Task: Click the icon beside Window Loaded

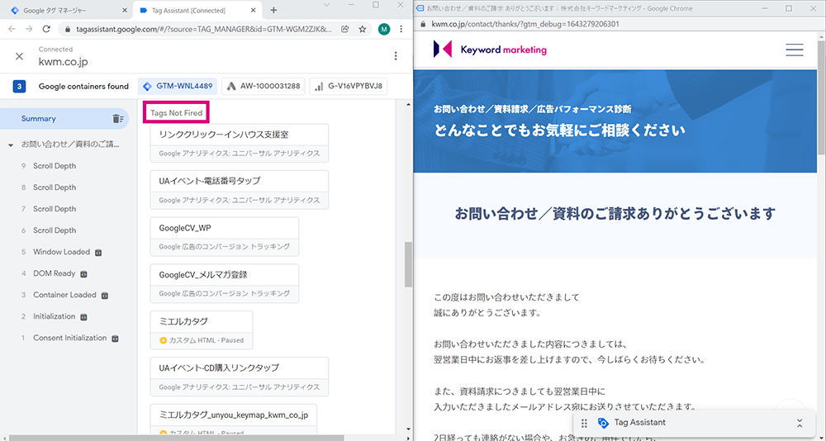Action: pyautogui.click(x=98, y=253)
